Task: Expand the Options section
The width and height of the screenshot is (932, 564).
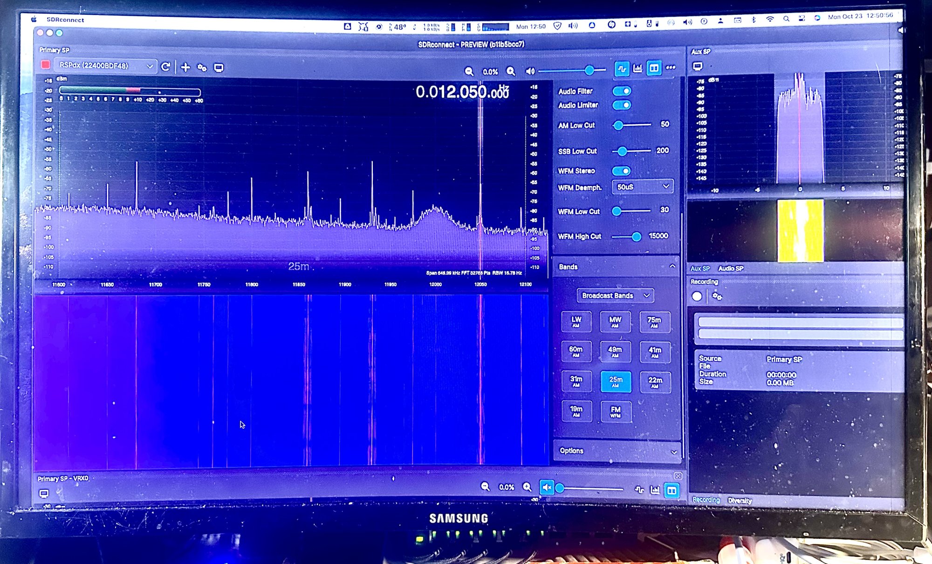Action: coord(673,452)
